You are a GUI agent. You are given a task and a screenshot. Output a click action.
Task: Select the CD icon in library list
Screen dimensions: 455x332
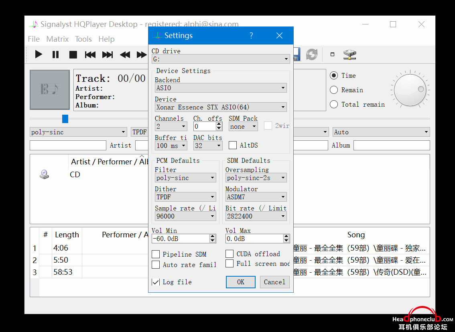click(44, 174)
